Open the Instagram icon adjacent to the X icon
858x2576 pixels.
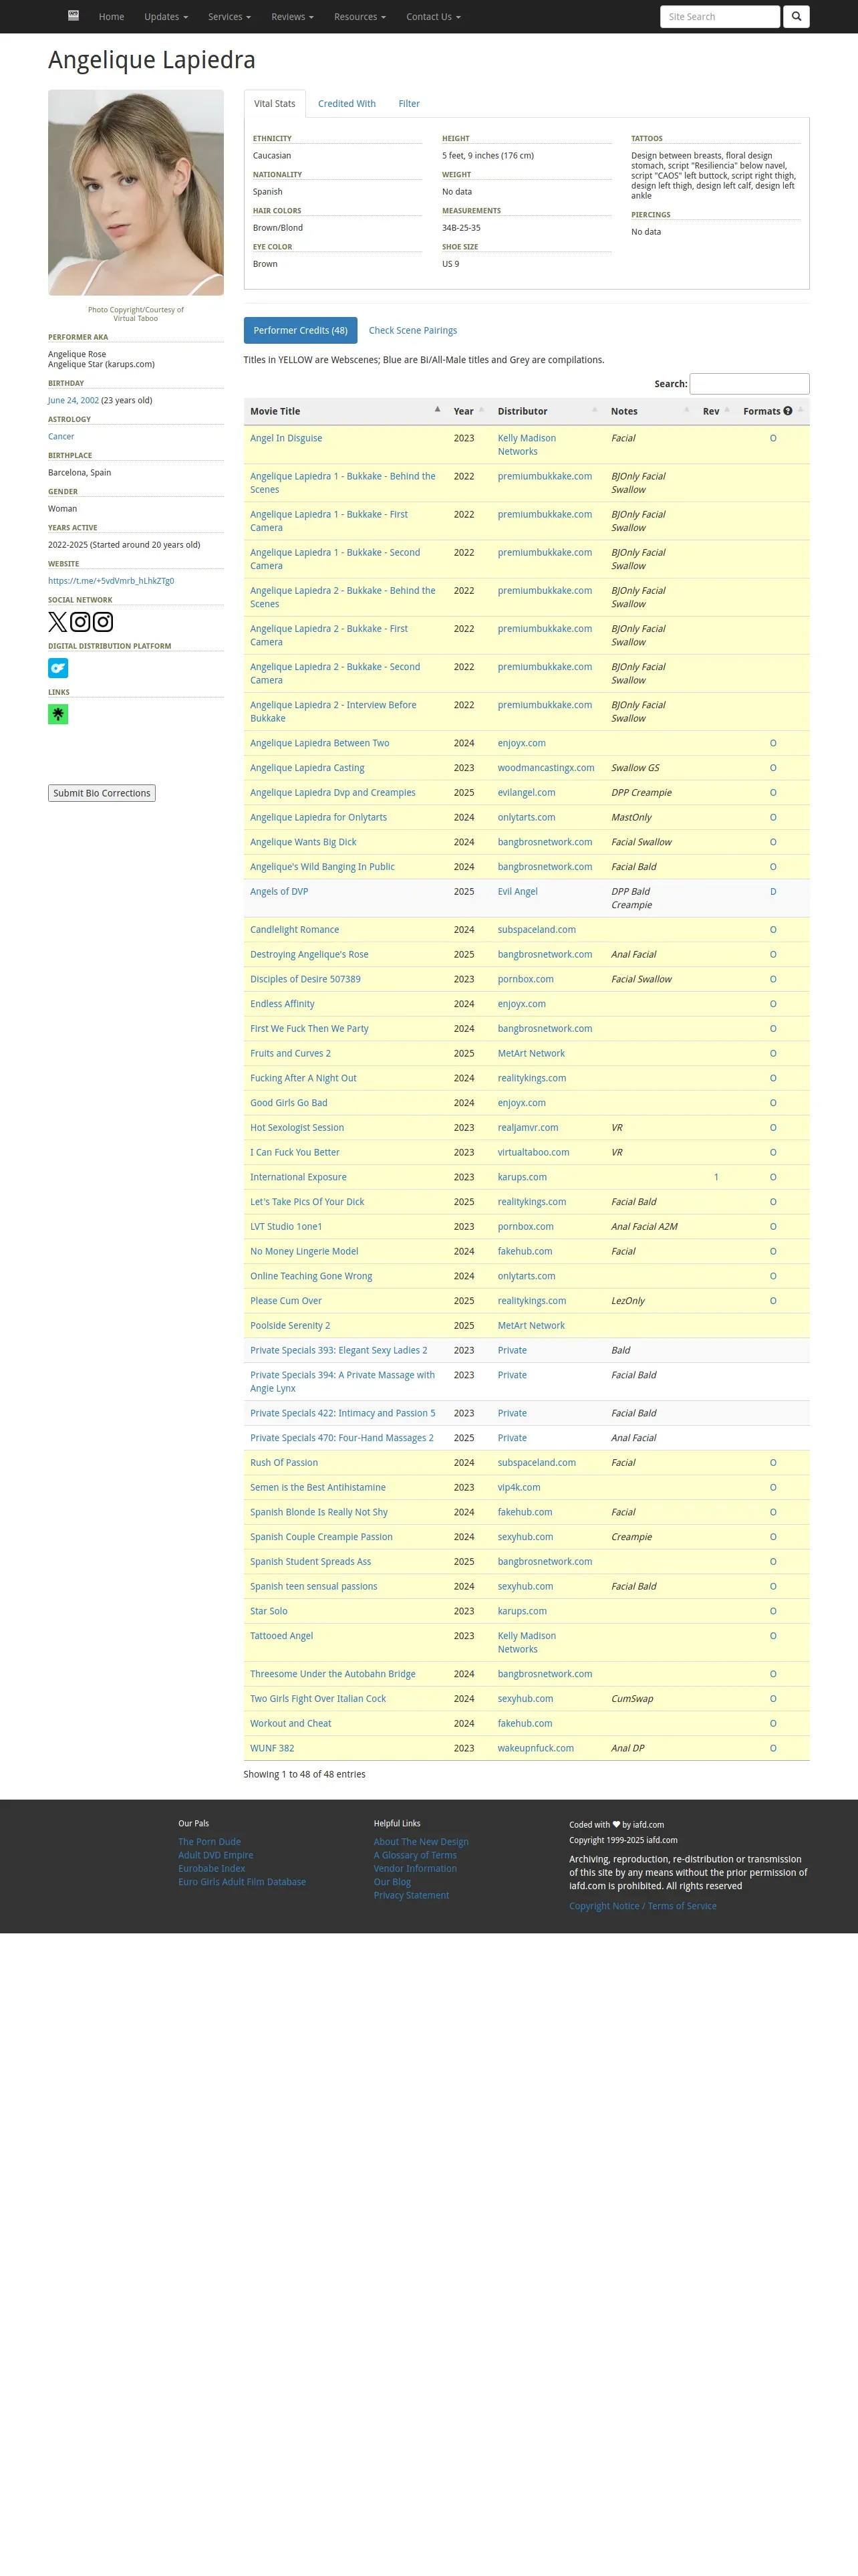(x=80, y=622)
